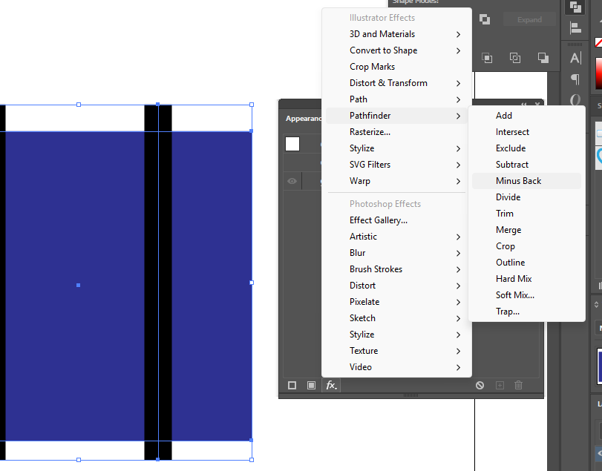602x471 pixels.
Task: Open the SVG Filters submenu
Action: [x=396, y=165]
